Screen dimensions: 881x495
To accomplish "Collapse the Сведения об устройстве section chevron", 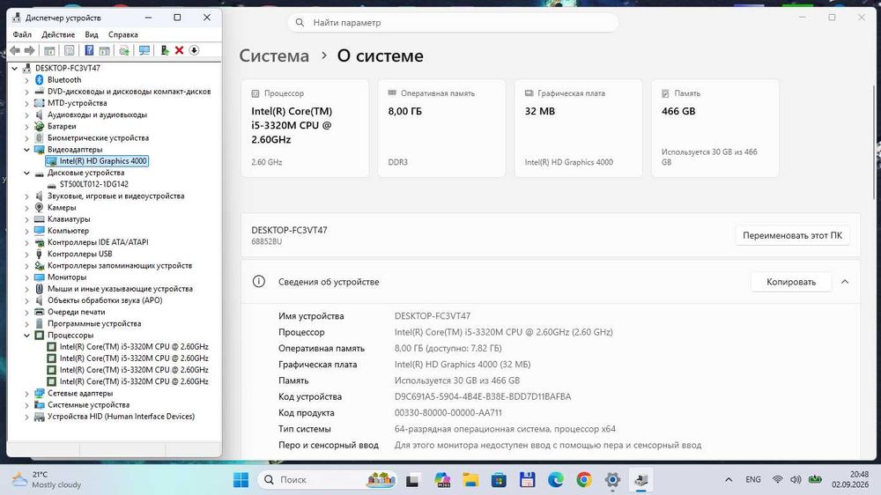I will (845, 282).
